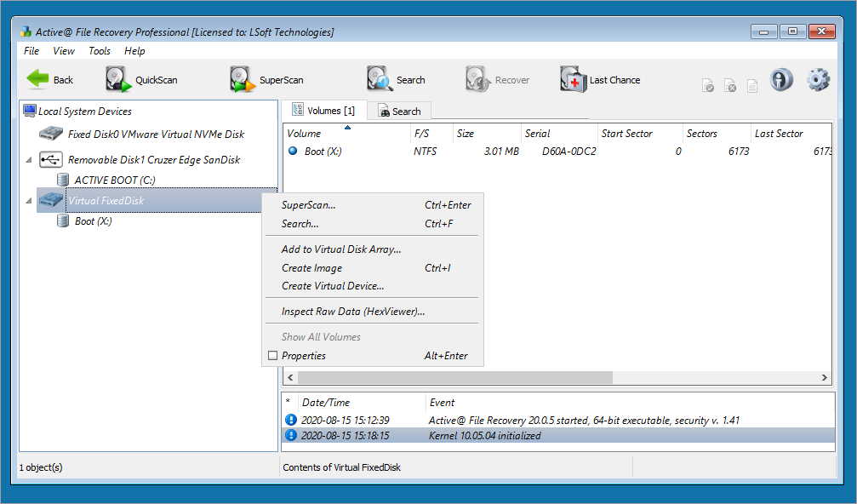Click the Virtual FixedDisk drive icon
Viewport: 857px width, 504px height.
point(51,200)
